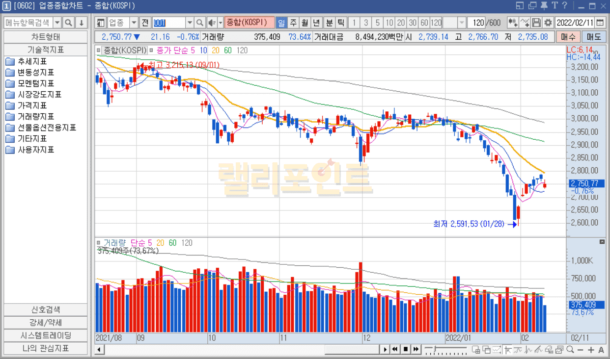Click the zoom magnifier in bottom toolbar
Viewport: 610px width, 359px height.
click(x=570, y=350)
